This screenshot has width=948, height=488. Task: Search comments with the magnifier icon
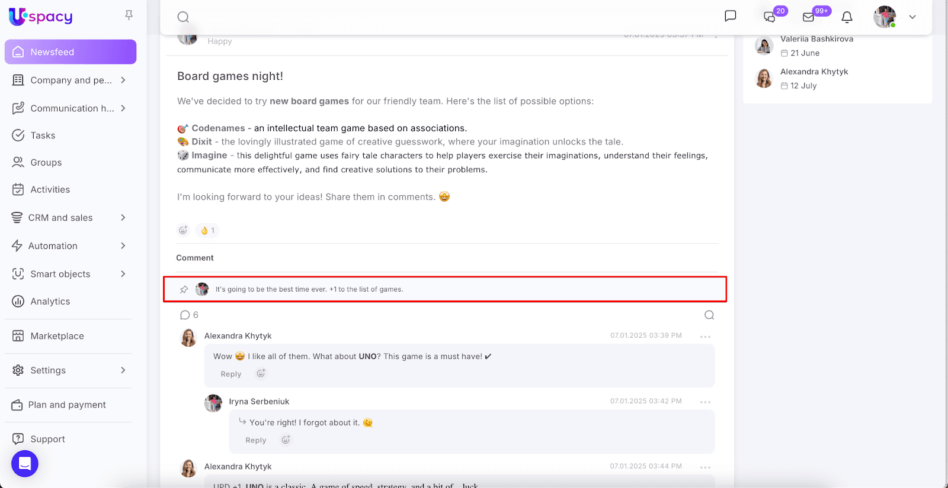tap(709, 315)
